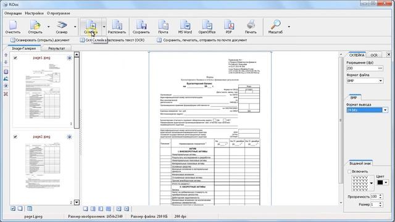Open the Склейка dropdown arrow
The width and height of the screenshot is (395, 222).
104,27
